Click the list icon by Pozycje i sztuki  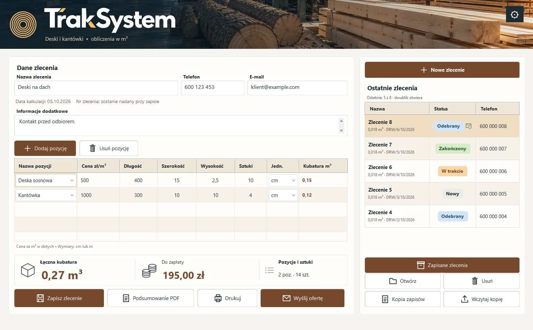[x=269, y=270]
